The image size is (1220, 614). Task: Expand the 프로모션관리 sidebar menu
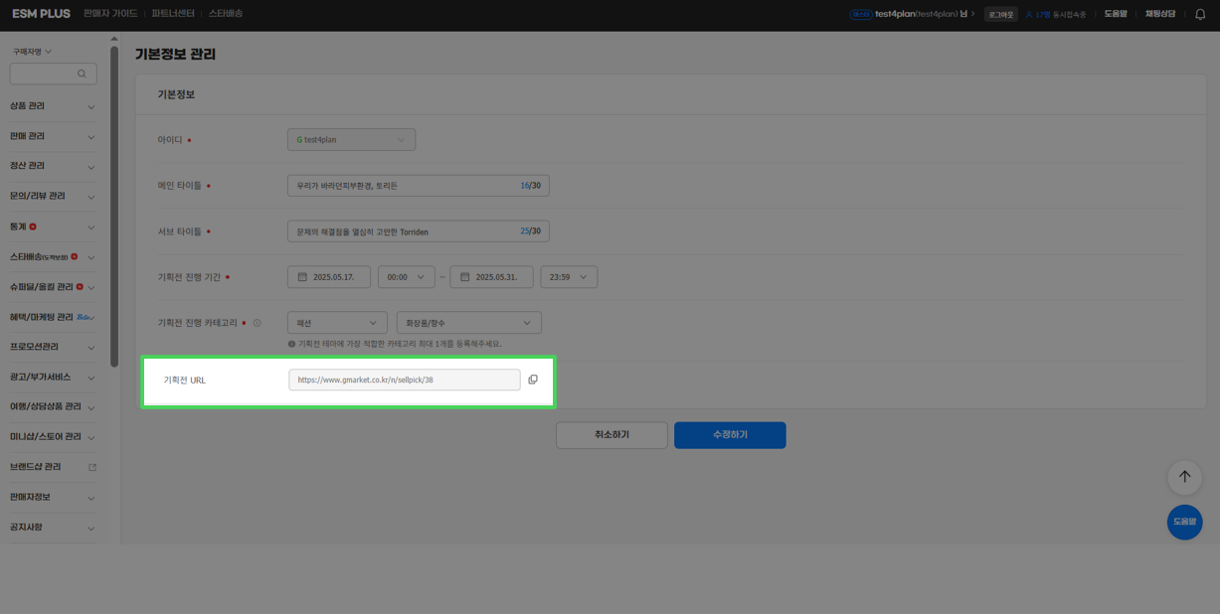54,347
